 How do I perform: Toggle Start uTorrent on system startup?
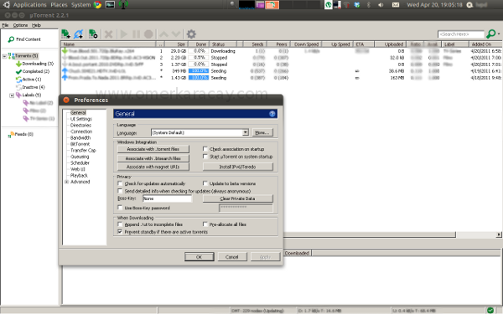pyautogui.click(x=205, y=157)
